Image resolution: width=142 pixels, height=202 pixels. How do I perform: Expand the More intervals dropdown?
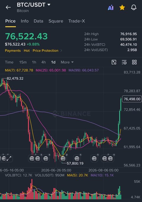pyautogui.click(x=67, y=62)
